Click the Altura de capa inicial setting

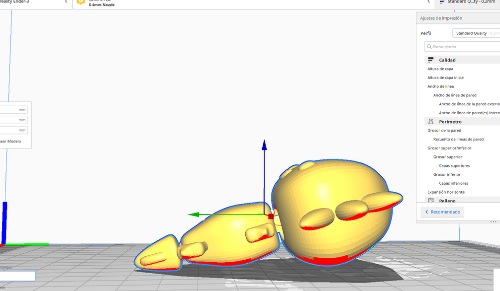click(446, 77)
